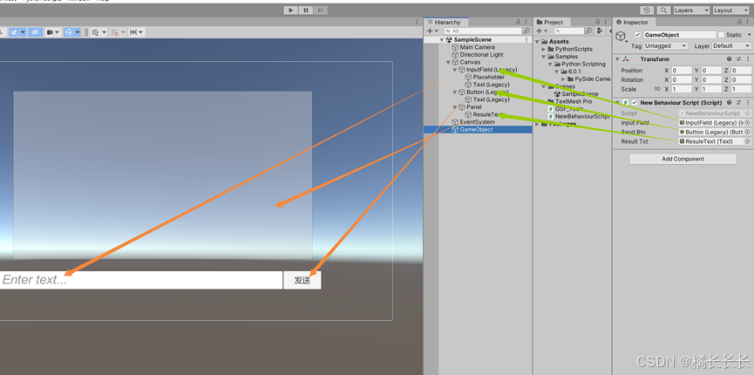The width and height of the screenshot is (754, 375).
Task: Toggle the scene Gizmos globe icon
Action: tap(68, 32)
